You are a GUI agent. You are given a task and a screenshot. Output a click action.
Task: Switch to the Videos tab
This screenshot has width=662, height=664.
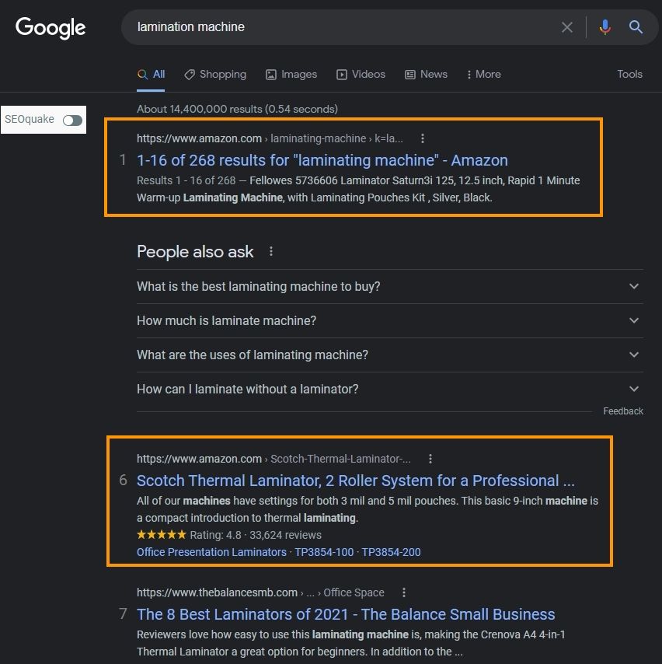point(361,75)
